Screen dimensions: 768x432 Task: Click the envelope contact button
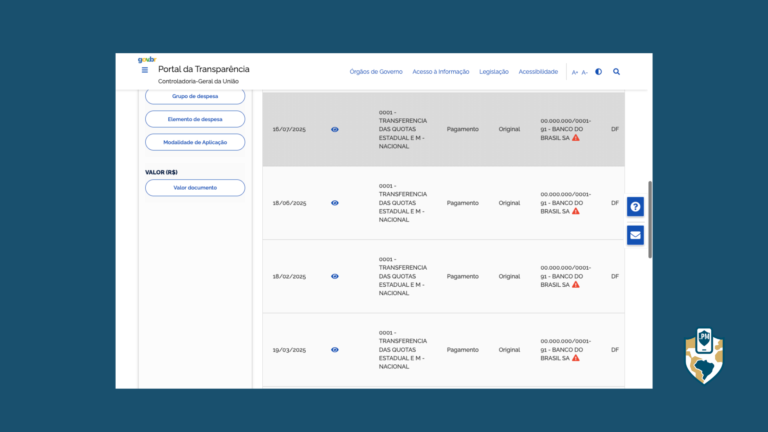(x=635, y=235)
